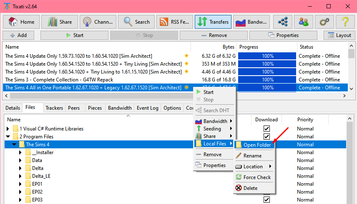Screen dimensions: 357x204
Task: Expand the Delta_LE folder
Action: [20, 176]
